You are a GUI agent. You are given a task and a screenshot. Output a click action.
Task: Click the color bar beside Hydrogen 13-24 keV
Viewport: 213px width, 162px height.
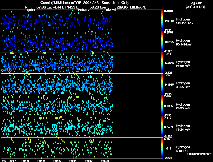pyautogui.click(x=162, y=127)
